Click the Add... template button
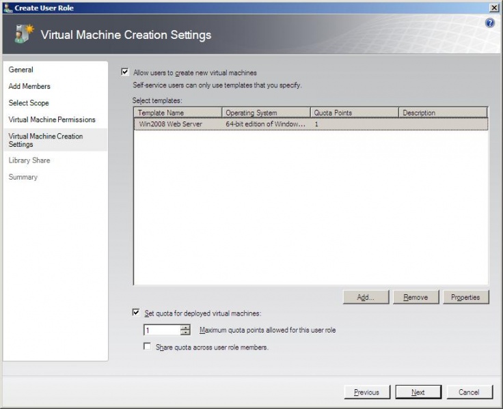This screenshot has width=503, height=409. (x=366, y=297)
